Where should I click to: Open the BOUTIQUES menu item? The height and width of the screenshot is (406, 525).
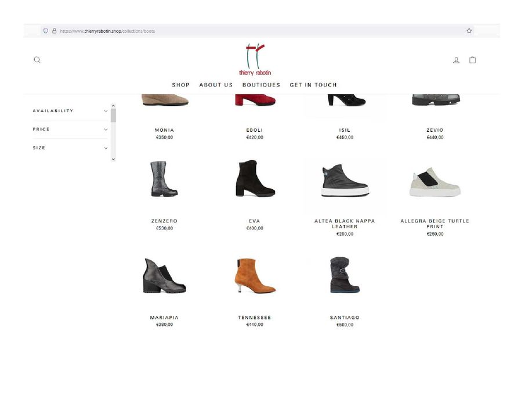(261, 85)
